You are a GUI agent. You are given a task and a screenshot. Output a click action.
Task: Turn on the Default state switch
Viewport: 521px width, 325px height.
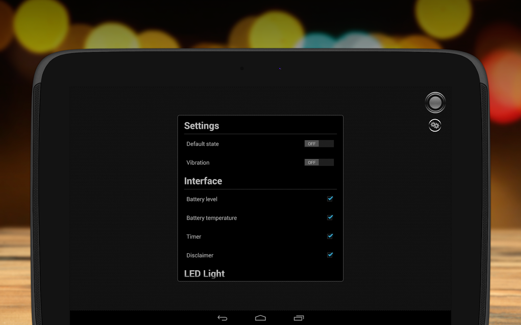[x=319, y=143]
